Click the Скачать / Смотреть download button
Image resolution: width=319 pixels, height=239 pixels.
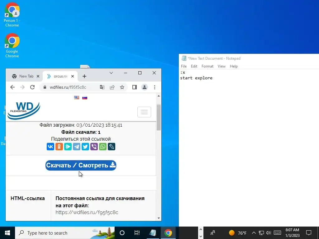[81, 165]
